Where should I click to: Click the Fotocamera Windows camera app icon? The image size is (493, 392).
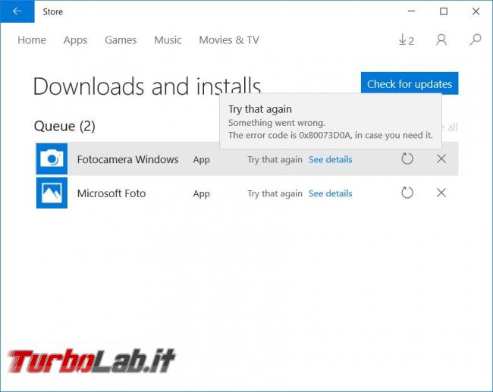click(52, 158)
